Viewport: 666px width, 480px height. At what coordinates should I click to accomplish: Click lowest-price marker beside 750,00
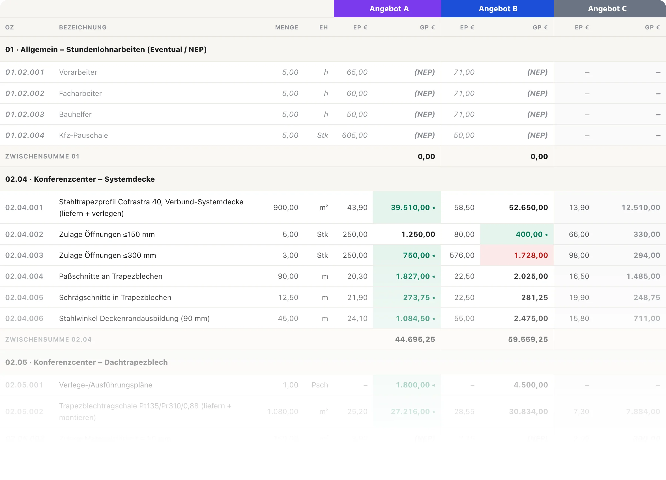click(x=433, y=256)
